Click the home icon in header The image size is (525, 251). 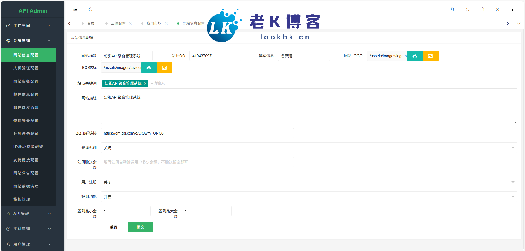point(482,10)
